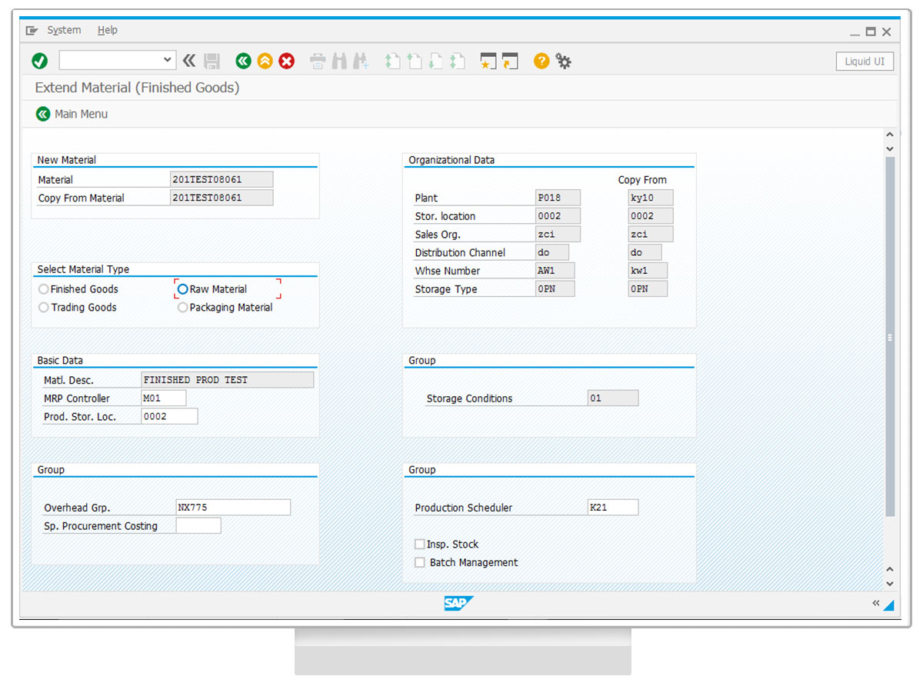Expand the status bar double-arrow at bottom right
This screenshot has height=683, width=923.
[875, 603]
